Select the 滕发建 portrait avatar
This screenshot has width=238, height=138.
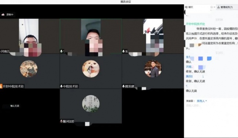point(153,69)
